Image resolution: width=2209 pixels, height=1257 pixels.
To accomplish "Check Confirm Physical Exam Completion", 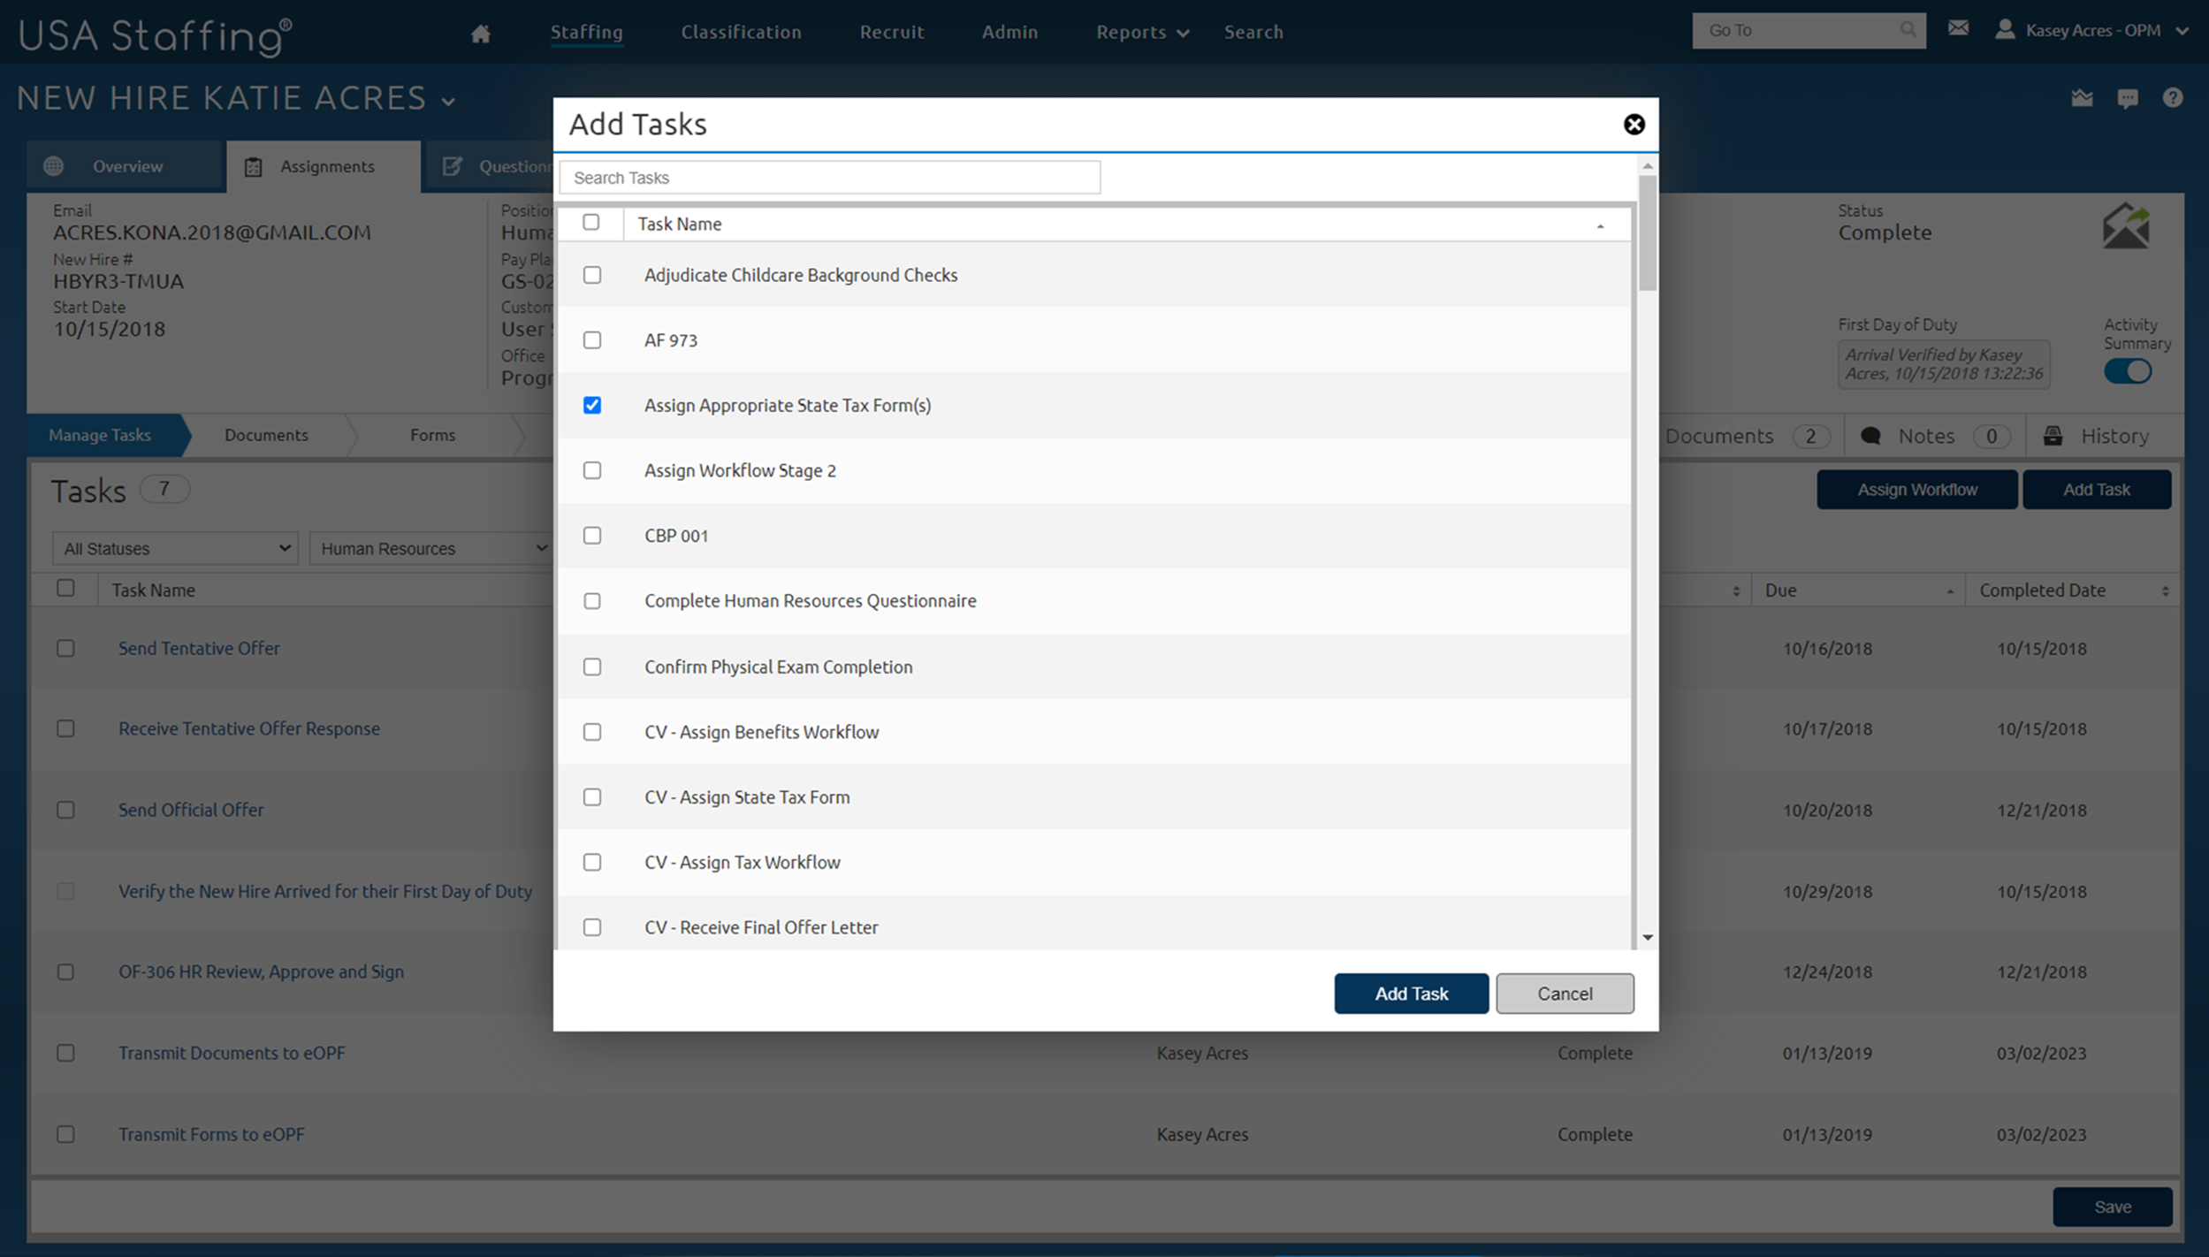I will 592,667.
